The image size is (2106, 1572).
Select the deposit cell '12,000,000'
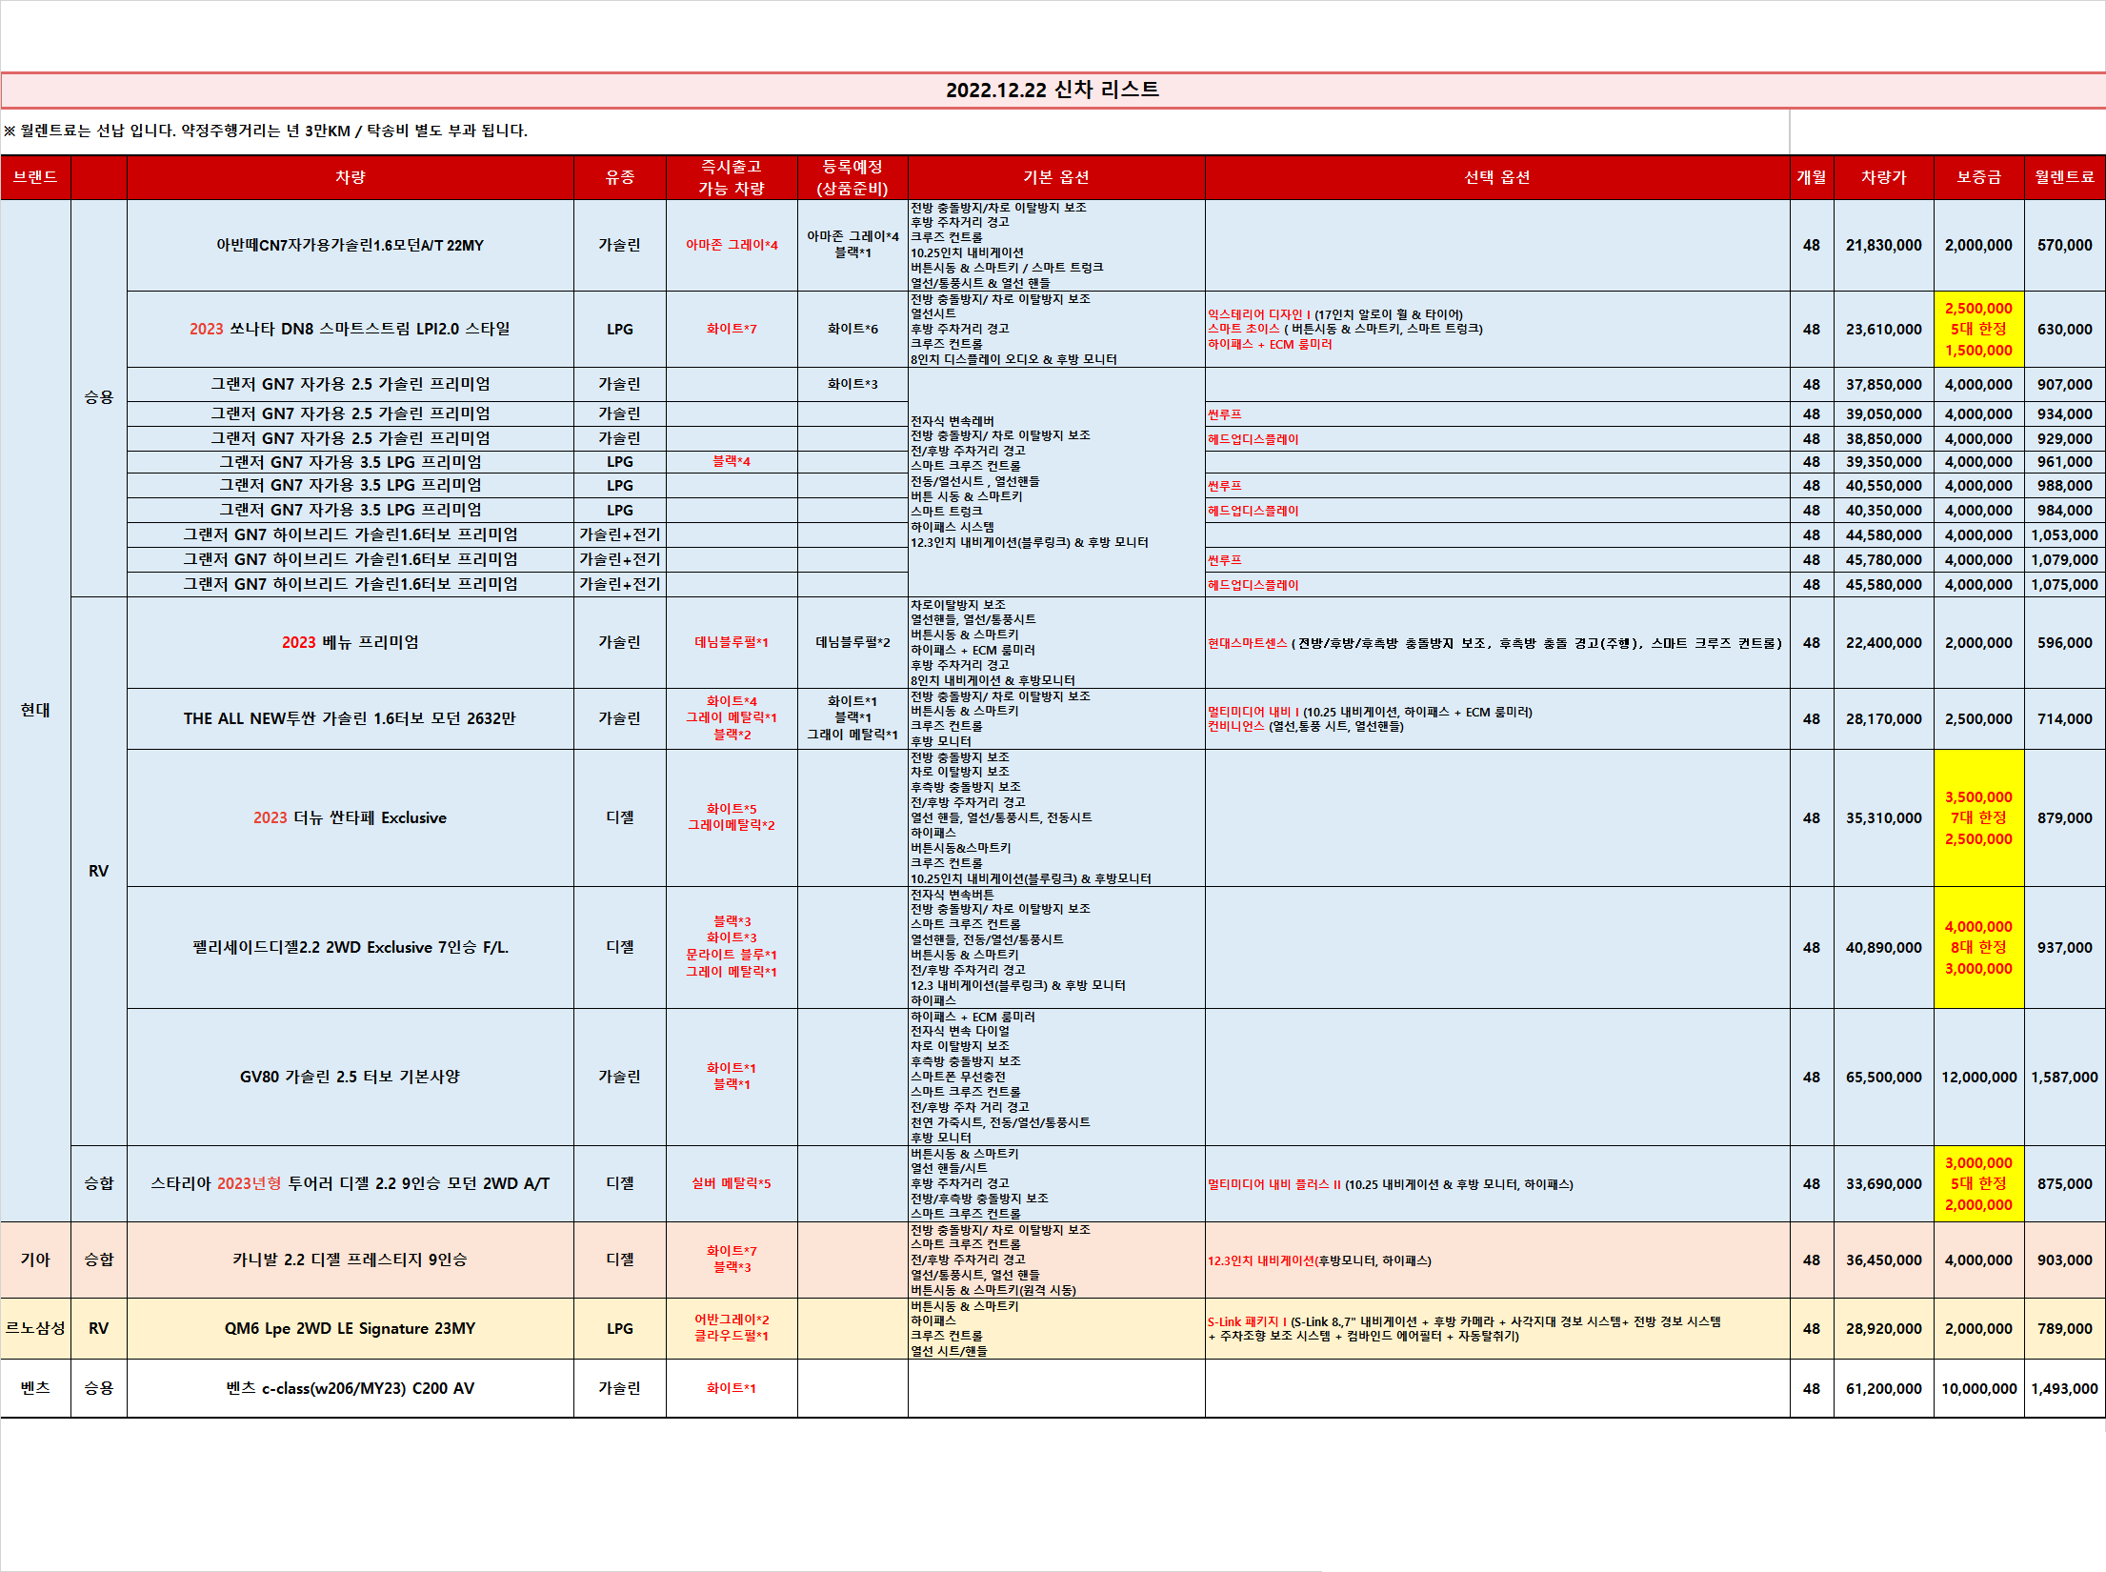(1978, 1077)
